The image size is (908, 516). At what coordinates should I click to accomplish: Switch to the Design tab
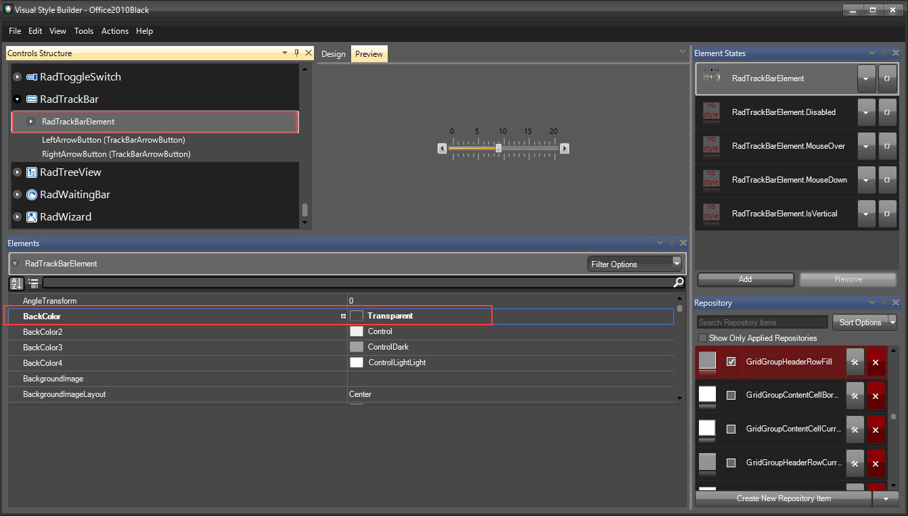tap(333, 54)
